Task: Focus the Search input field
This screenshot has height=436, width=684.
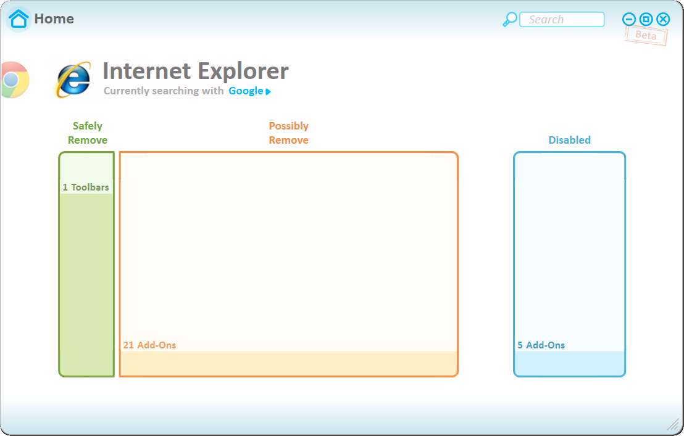Action: pyautogui.click(x=562, y=20)
